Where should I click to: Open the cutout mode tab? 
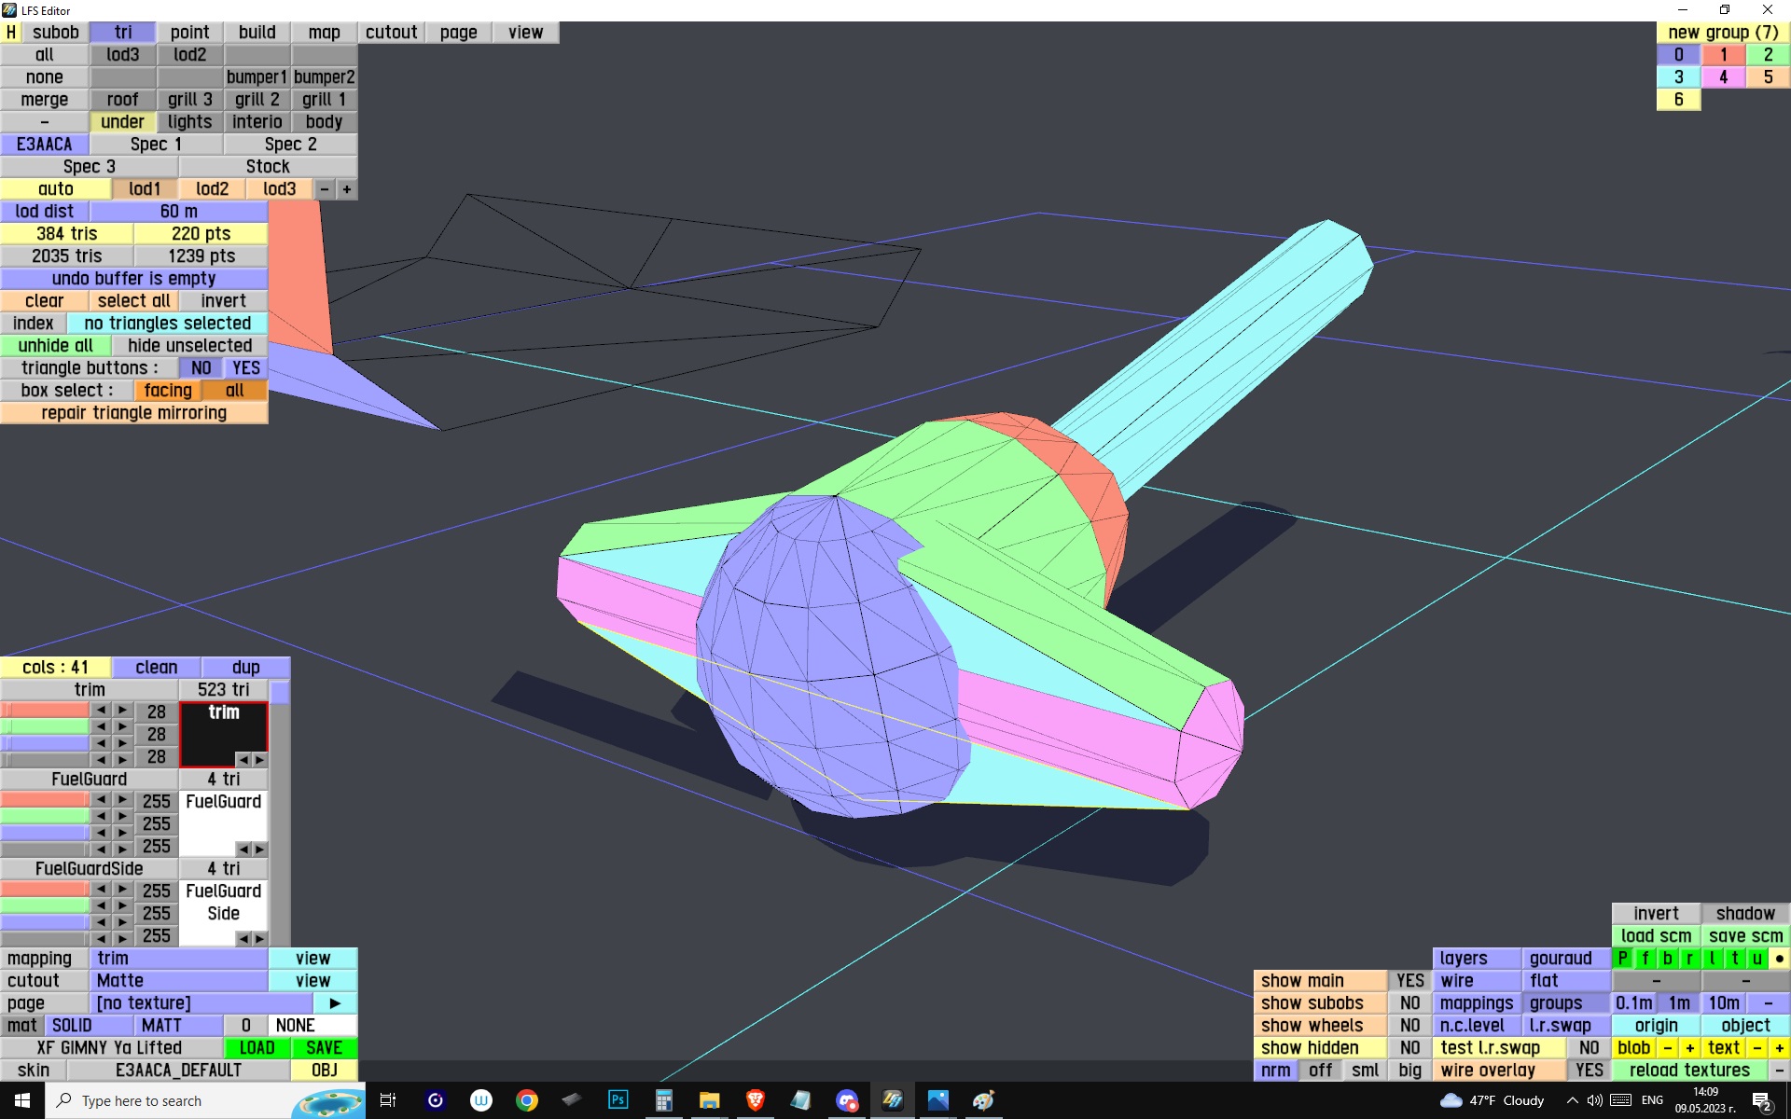(391, 33)
